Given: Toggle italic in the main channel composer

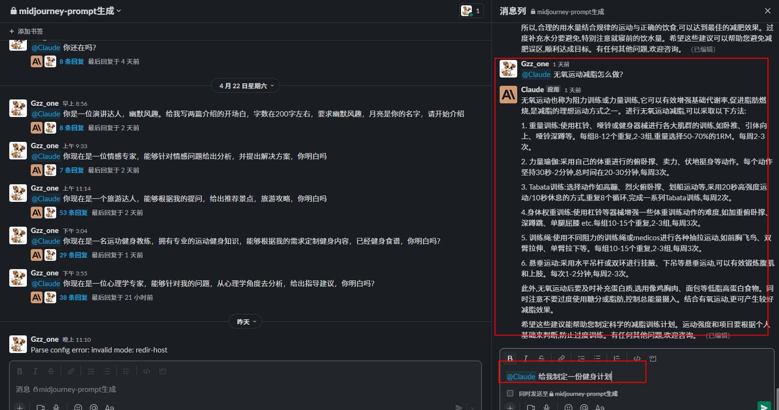Looking at the screenshot, I should [35, 371].
